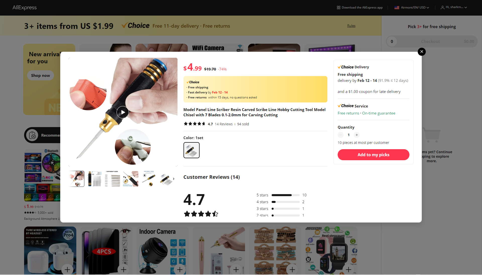Open language and currency dropdown

click(x=412, y=8)
